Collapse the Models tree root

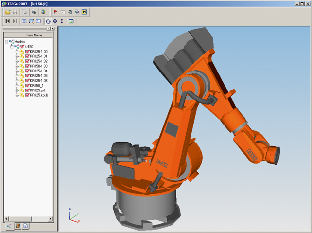pos(7,42)
